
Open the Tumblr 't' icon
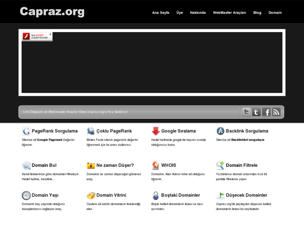(256, 112)
